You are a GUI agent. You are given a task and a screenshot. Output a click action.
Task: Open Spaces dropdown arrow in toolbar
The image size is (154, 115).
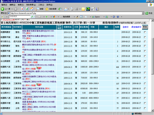click(104, 17)
